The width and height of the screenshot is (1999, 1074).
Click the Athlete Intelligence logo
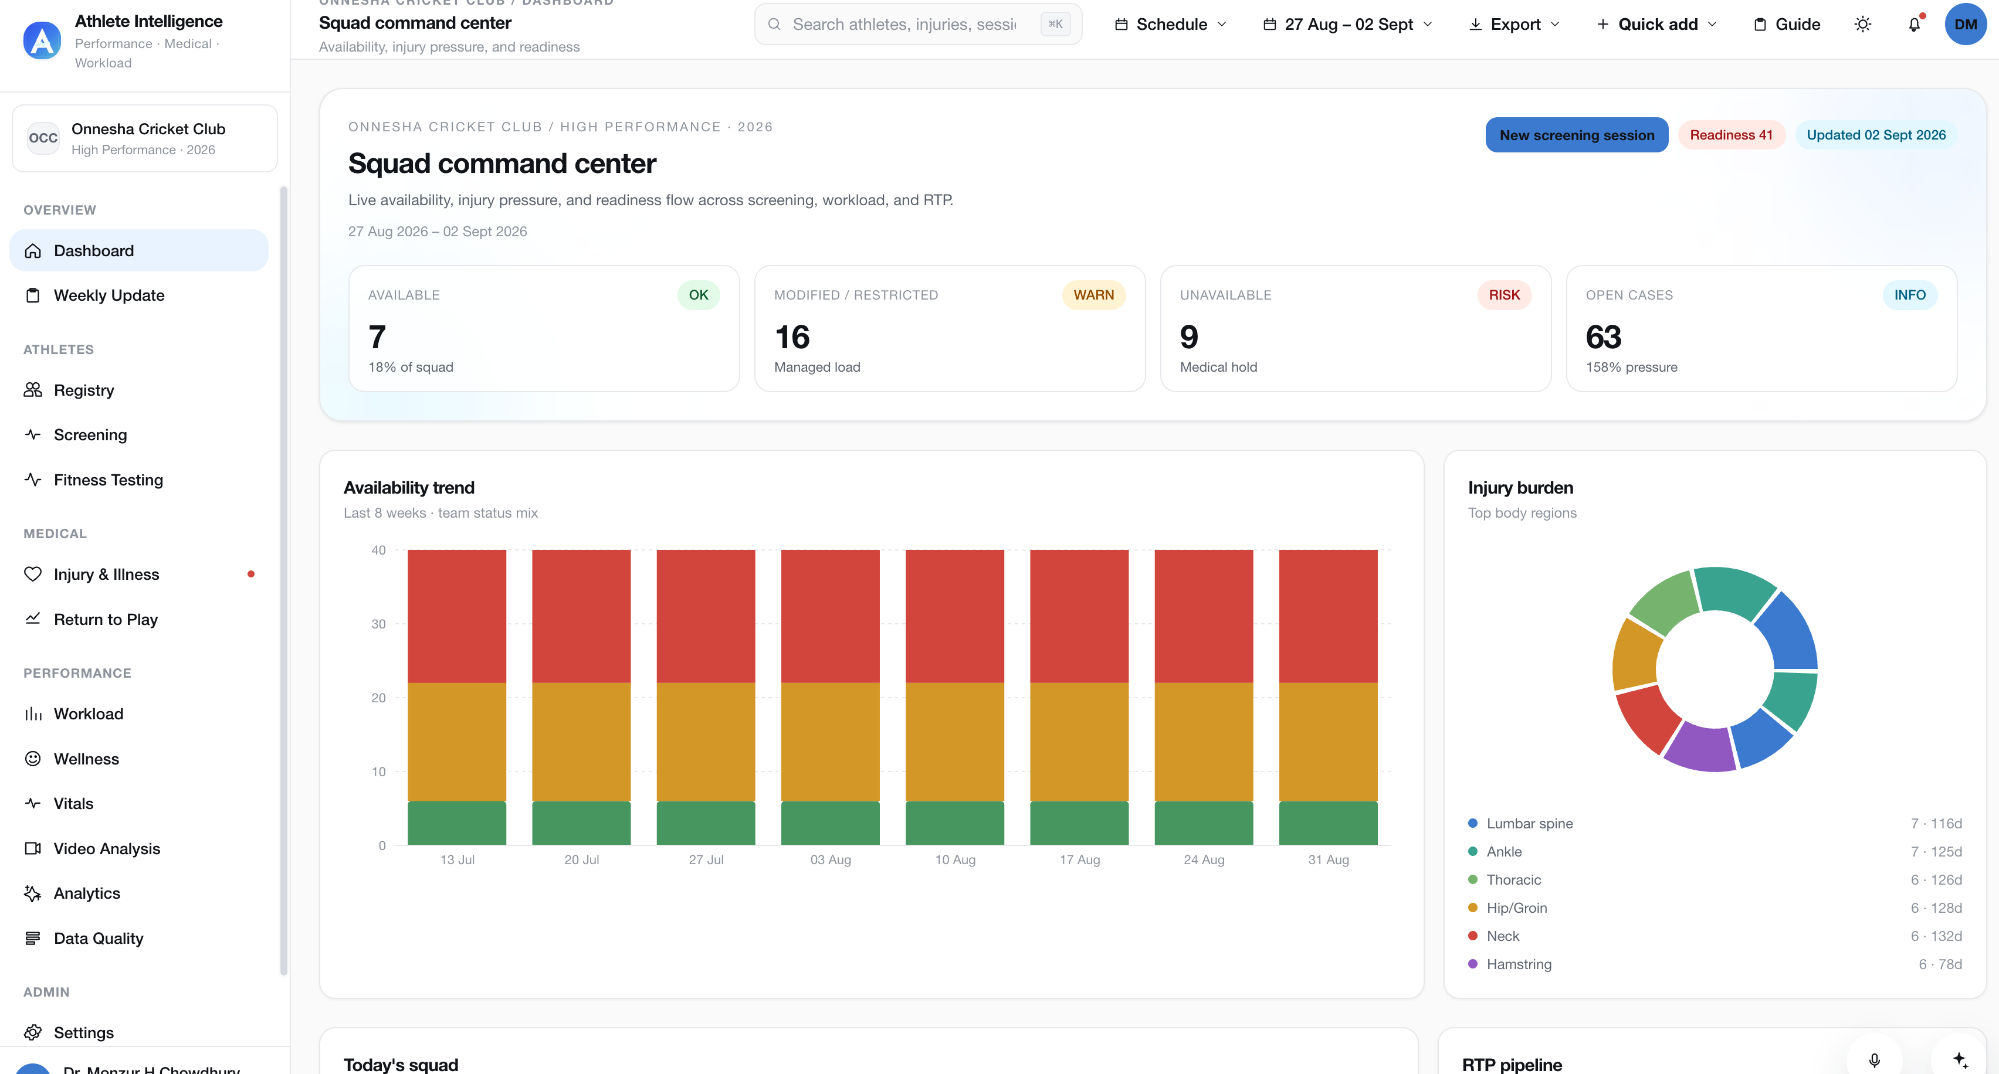[x=42, y=40]
